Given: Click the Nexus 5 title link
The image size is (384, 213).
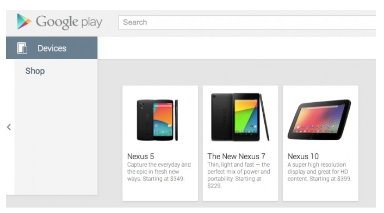Looking at the screenshot, I should [140, 156].
